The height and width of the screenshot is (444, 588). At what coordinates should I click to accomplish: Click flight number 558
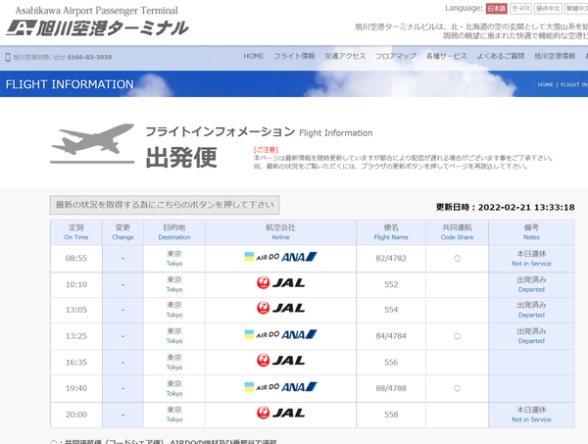391,415
